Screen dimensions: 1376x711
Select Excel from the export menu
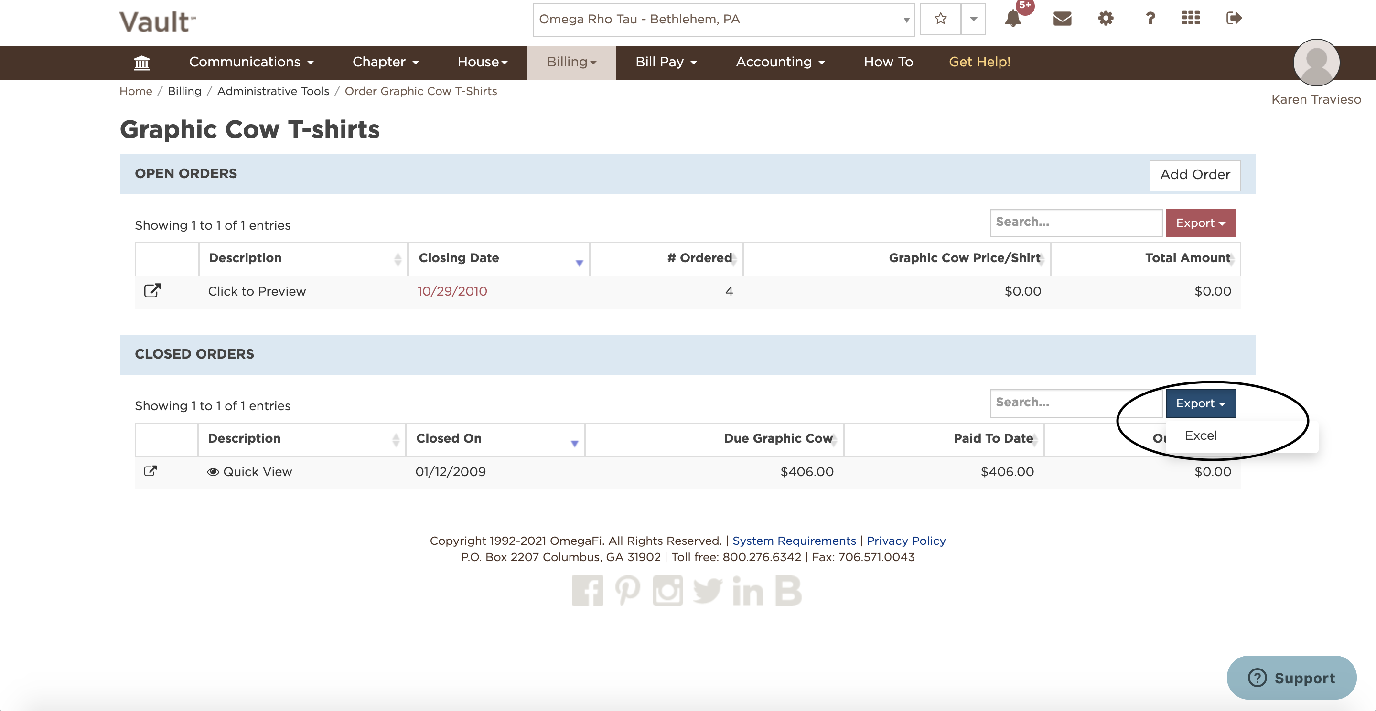pos(1200,435)
